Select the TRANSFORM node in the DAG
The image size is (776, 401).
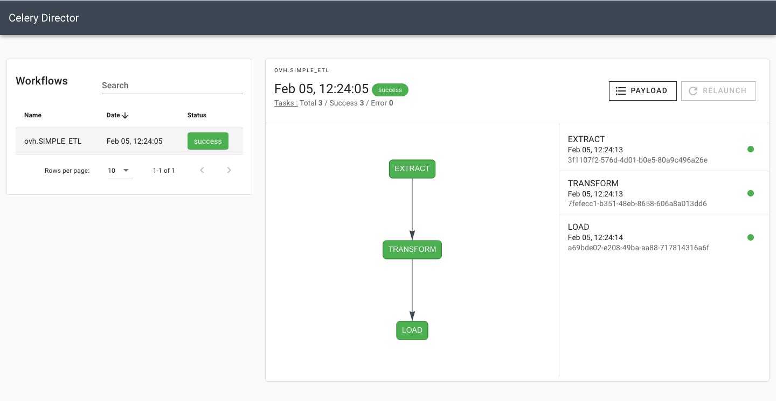pyautogui.click(x=412, y=249)
